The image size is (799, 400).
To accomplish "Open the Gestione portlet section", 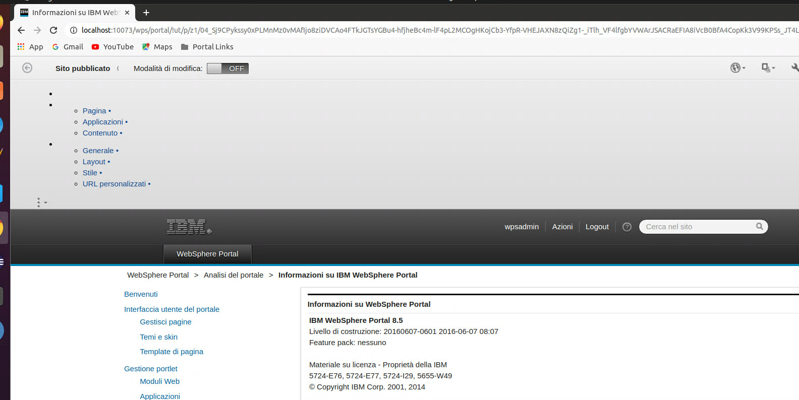I will point(151,369).
